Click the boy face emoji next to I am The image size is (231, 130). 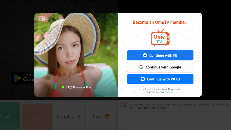[107, 117]
